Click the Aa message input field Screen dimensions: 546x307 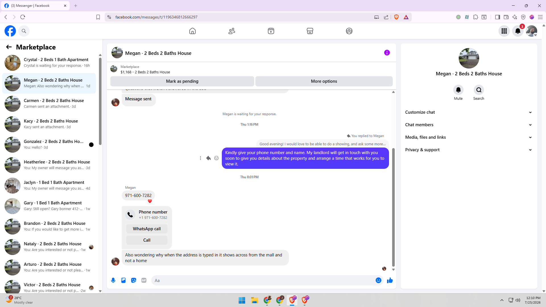pyautogui.click(x=263, y=280)
